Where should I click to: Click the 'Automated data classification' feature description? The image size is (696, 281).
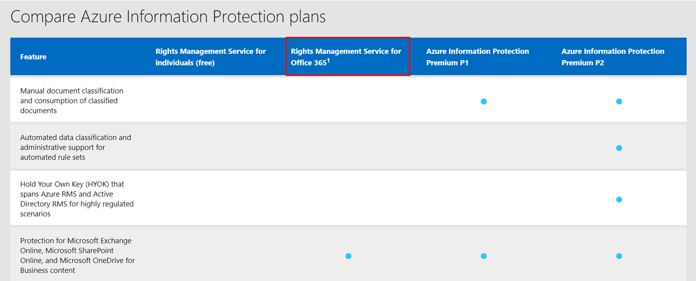tap(75, 148)
